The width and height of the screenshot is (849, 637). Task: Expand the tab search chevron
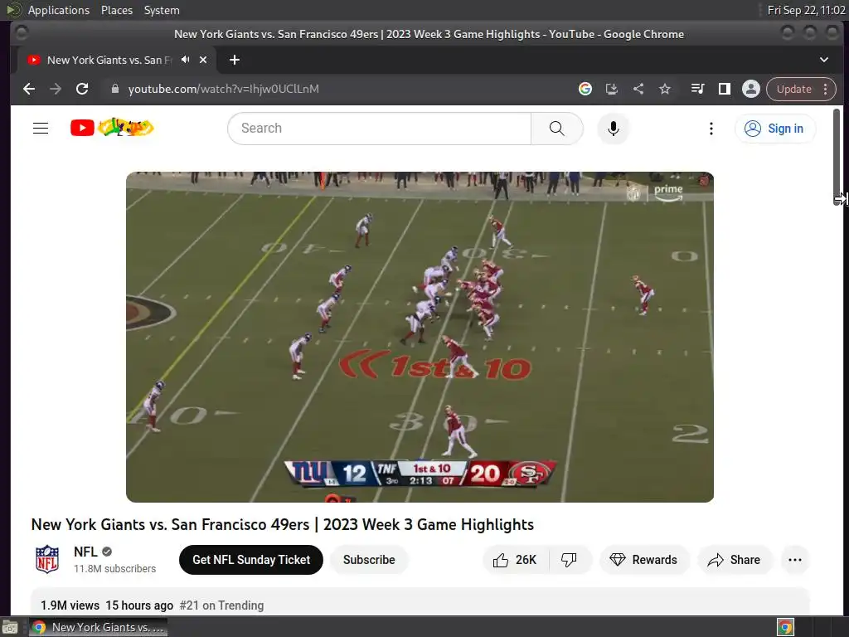(x=824, y=60)
